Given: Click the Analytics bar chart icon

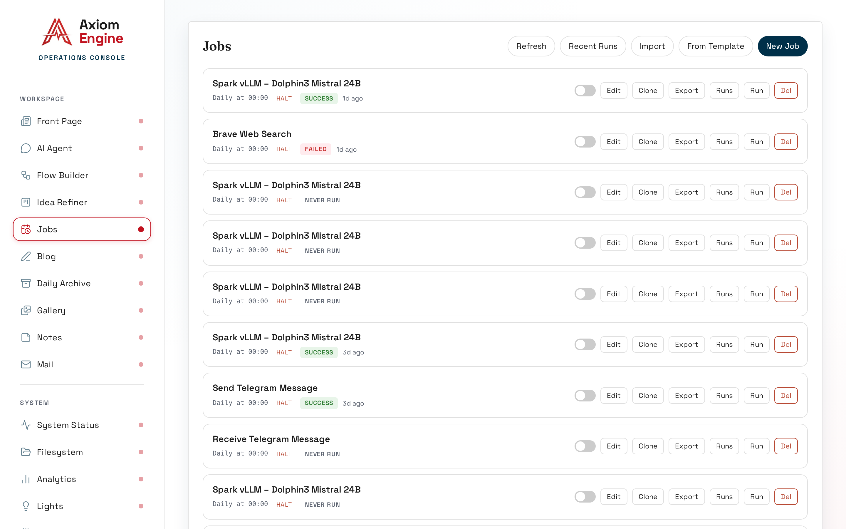Looking at the screenshot, I should (26, 479).
